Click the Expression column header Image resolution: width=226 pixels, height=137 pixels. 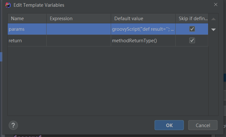[x=79, y=18]
